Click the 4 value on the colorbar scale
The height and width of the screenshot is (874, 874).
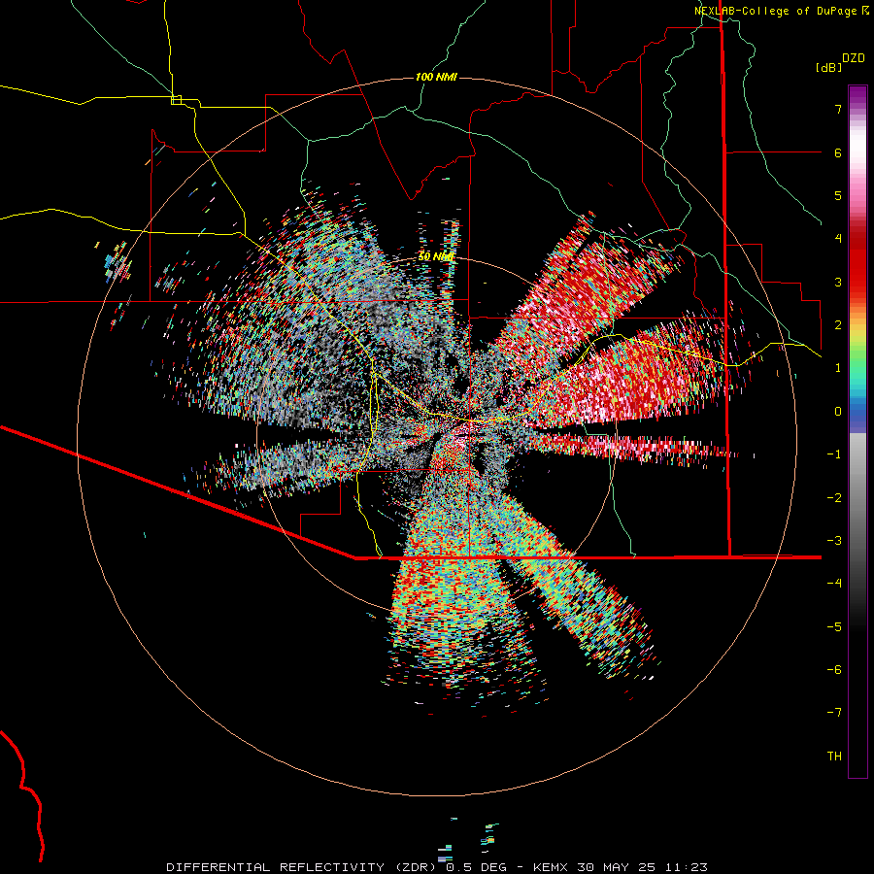(838, 239)
